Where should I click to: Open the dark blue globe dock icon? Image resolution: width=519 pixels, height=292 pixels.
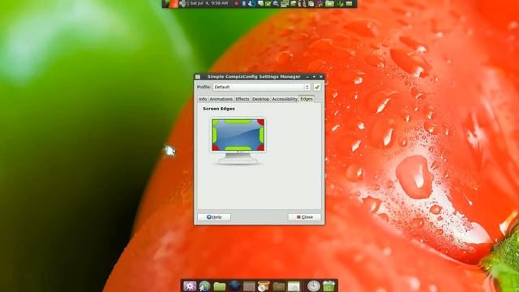tap(234, 286)
